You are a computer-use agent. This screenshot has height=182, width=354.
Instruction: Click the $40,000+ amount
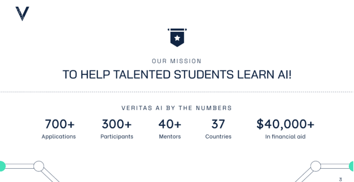click(x=285, y=124)
